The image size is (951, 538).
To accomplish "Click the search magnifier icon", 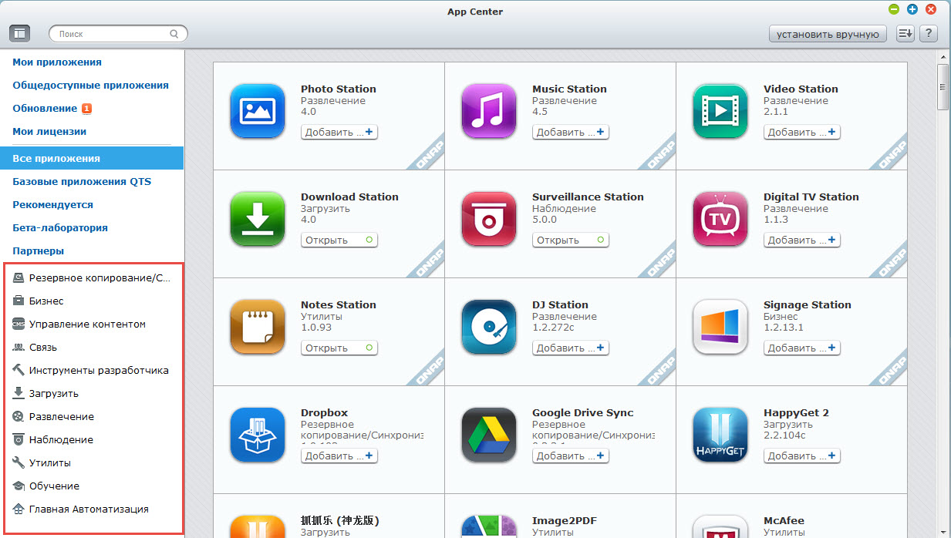I will 174,34.
